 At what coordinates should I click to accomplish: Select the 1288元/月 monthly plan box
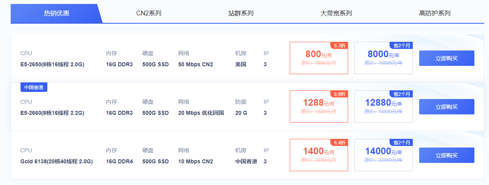click(319, 107)
